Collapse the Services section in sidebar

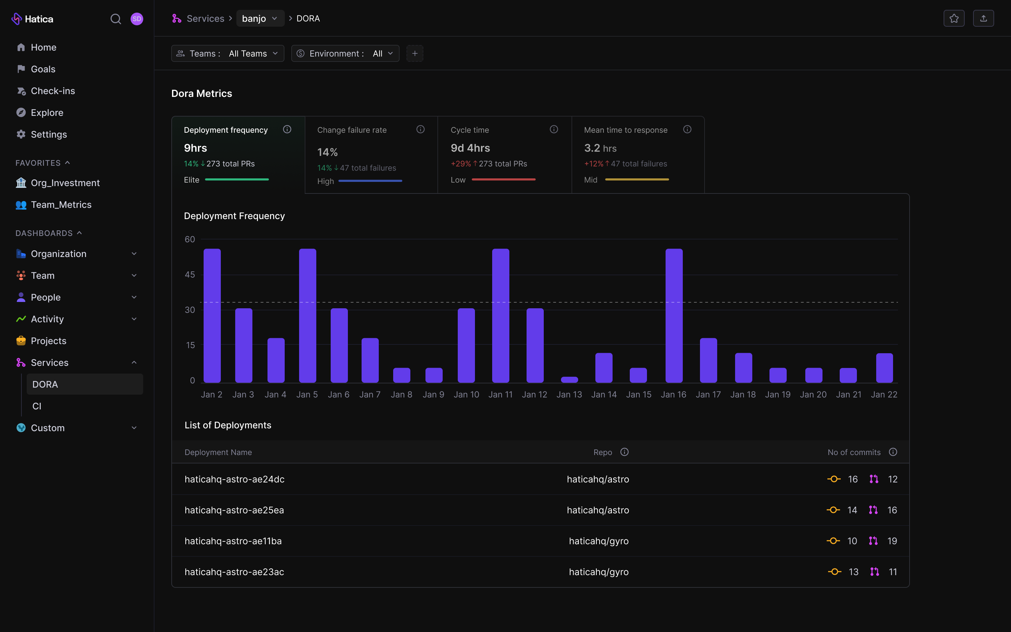[x=134, y=362]
